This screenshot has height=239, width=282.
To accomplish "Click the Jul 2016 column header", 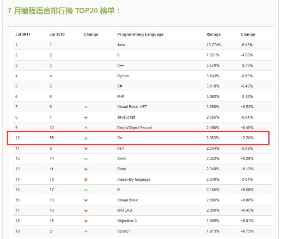I will (57, 34).
